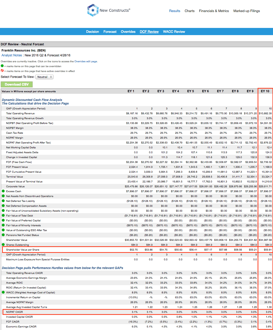Select the Decision tab

92,32
